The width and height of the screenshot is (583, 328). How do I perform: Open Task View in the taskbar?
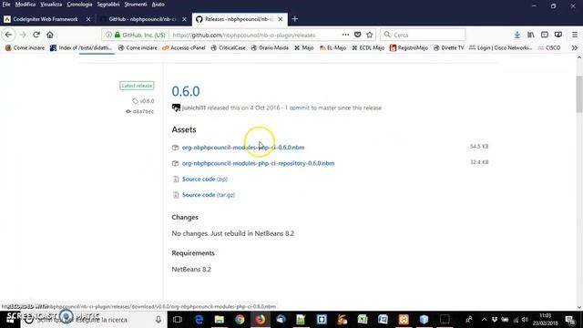pyautogui.click(x=178, y=320)
